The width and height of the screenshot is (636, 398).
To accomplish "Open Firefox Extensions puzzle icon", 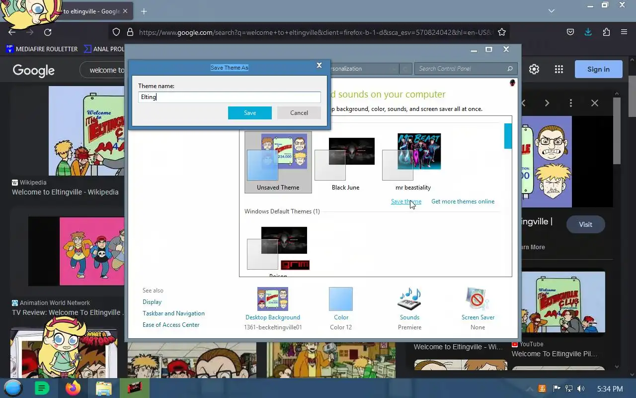I will [606, 32].
